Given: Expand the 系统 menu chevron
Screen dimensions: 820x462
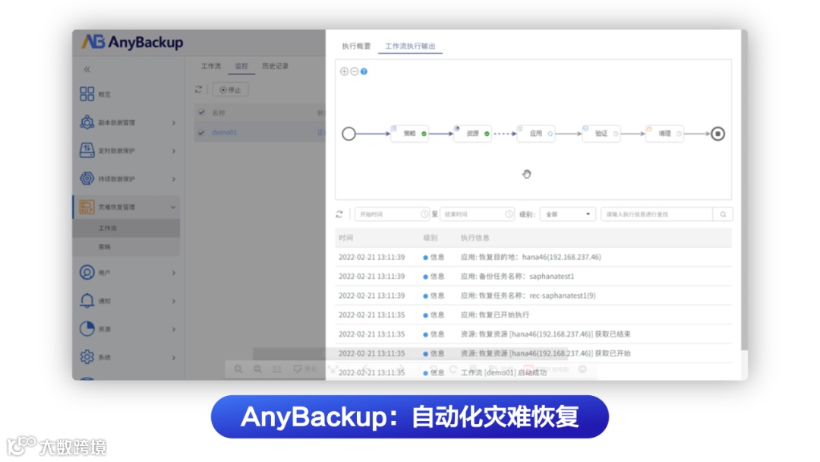Looking at the screenshot, I should pos(174,357).
